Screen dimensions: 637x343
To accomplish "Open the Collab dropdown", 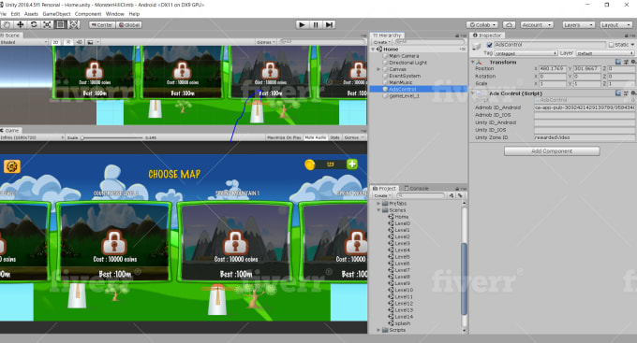I will point(482,24).
